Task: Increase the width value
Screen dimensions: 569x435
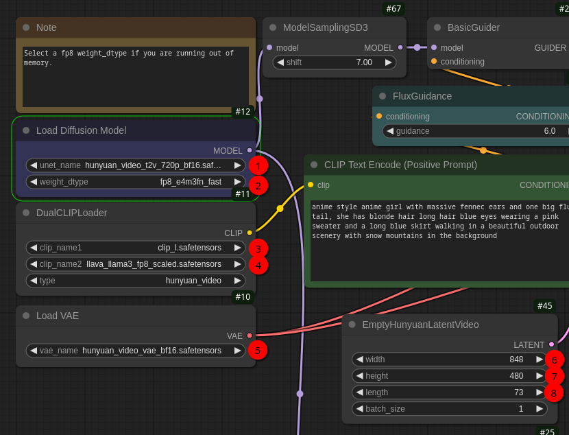Action: (540, 360)
